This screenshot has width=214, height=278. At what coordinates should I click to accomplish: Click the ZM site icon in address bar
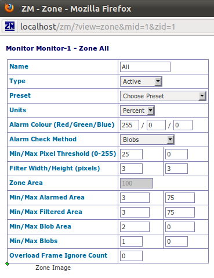tap(10, 26)
